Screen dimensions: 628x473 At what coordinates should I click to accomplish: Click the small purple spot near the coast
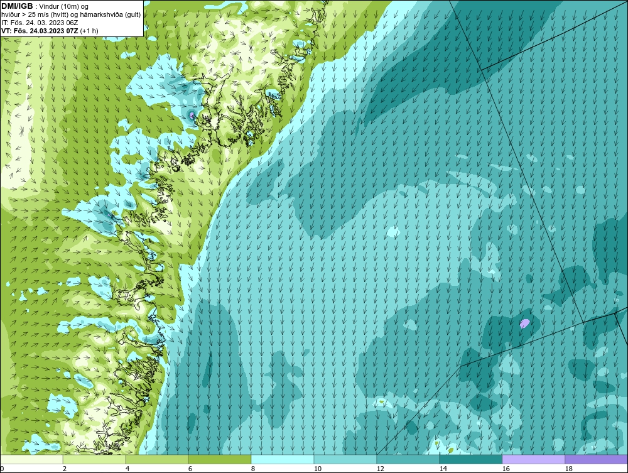[192, 116]
